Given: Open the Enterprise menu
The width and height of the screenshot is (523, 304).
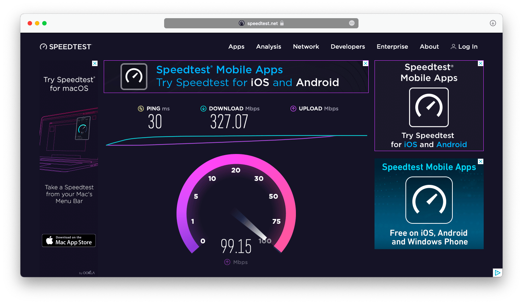Looking at the screenshot, I should (392, 46).
